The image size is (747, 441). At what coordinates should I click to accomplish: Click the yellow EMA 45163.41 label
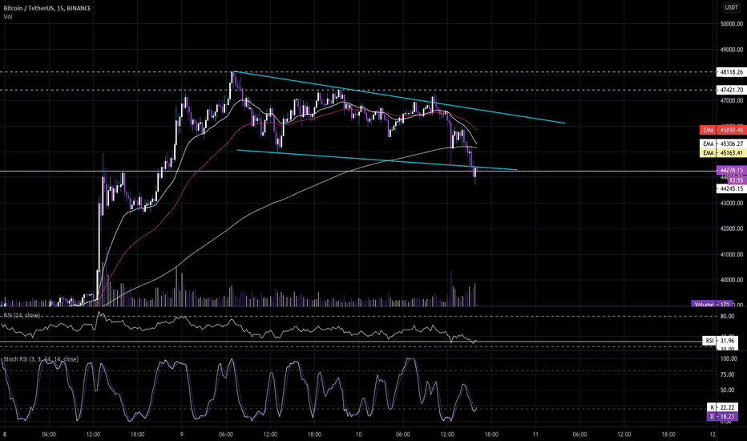[722, 153]
